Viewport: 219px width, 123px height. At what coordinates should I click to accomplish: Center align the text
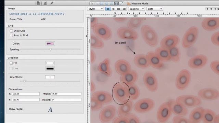point(113,9)
